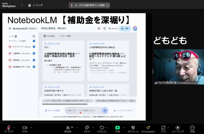Toggle NotebookLM brightness theme icon
This screenshot has height=134, width=204.
pos(99,28)
